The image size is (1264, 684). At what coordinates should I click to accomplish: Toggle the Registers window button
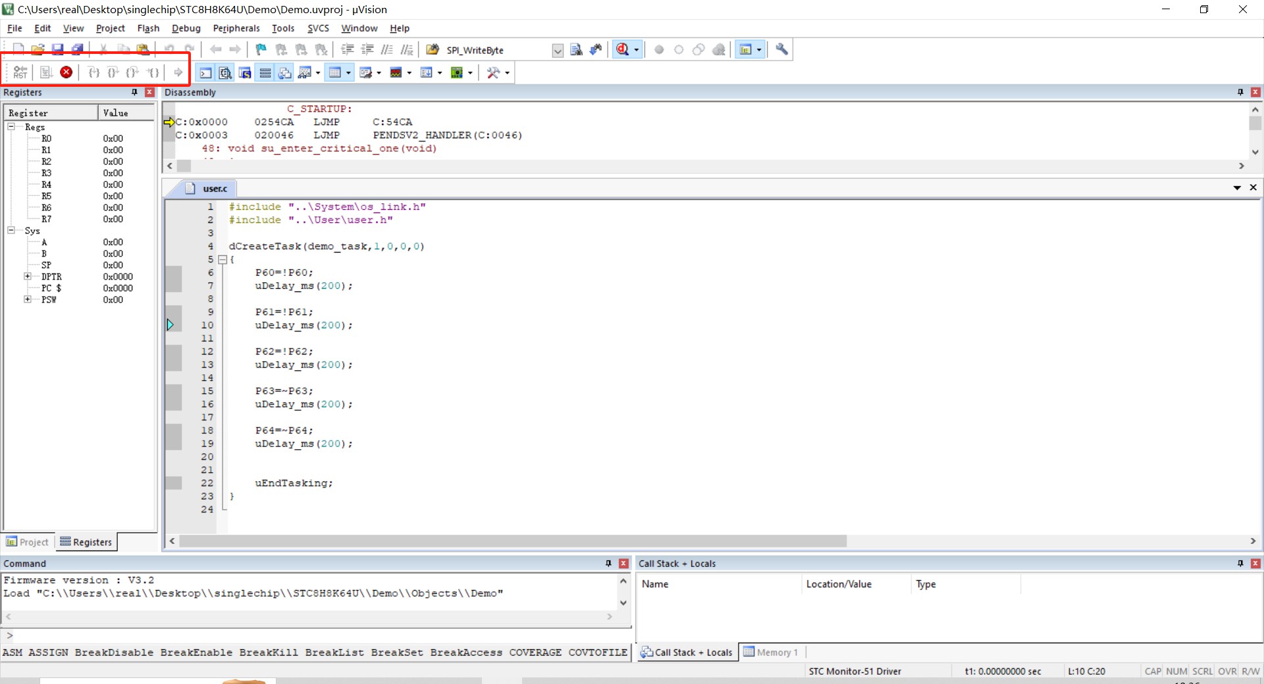[x=265, y=72]
